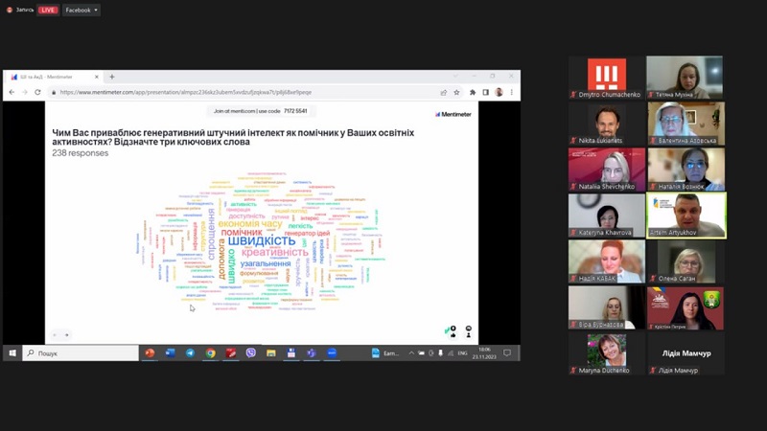Open Viber from the taskbar
767x431 pixels.
(251, 353)
